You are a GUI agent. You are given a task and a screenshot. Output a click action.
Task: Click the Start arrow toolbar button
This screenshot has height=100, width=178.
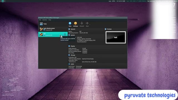pos(87,24)
